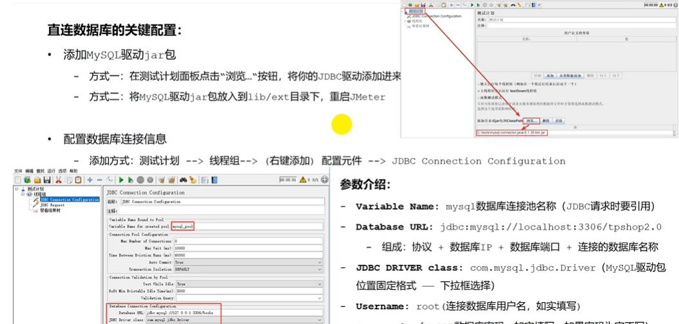Click 从剪贴板添加 button in Test Plan window

(x=570, y=75)
